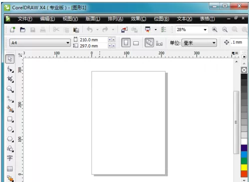Click the Paste icon
The height and width of the screenshot is (182, 249).
pos(76,30)
